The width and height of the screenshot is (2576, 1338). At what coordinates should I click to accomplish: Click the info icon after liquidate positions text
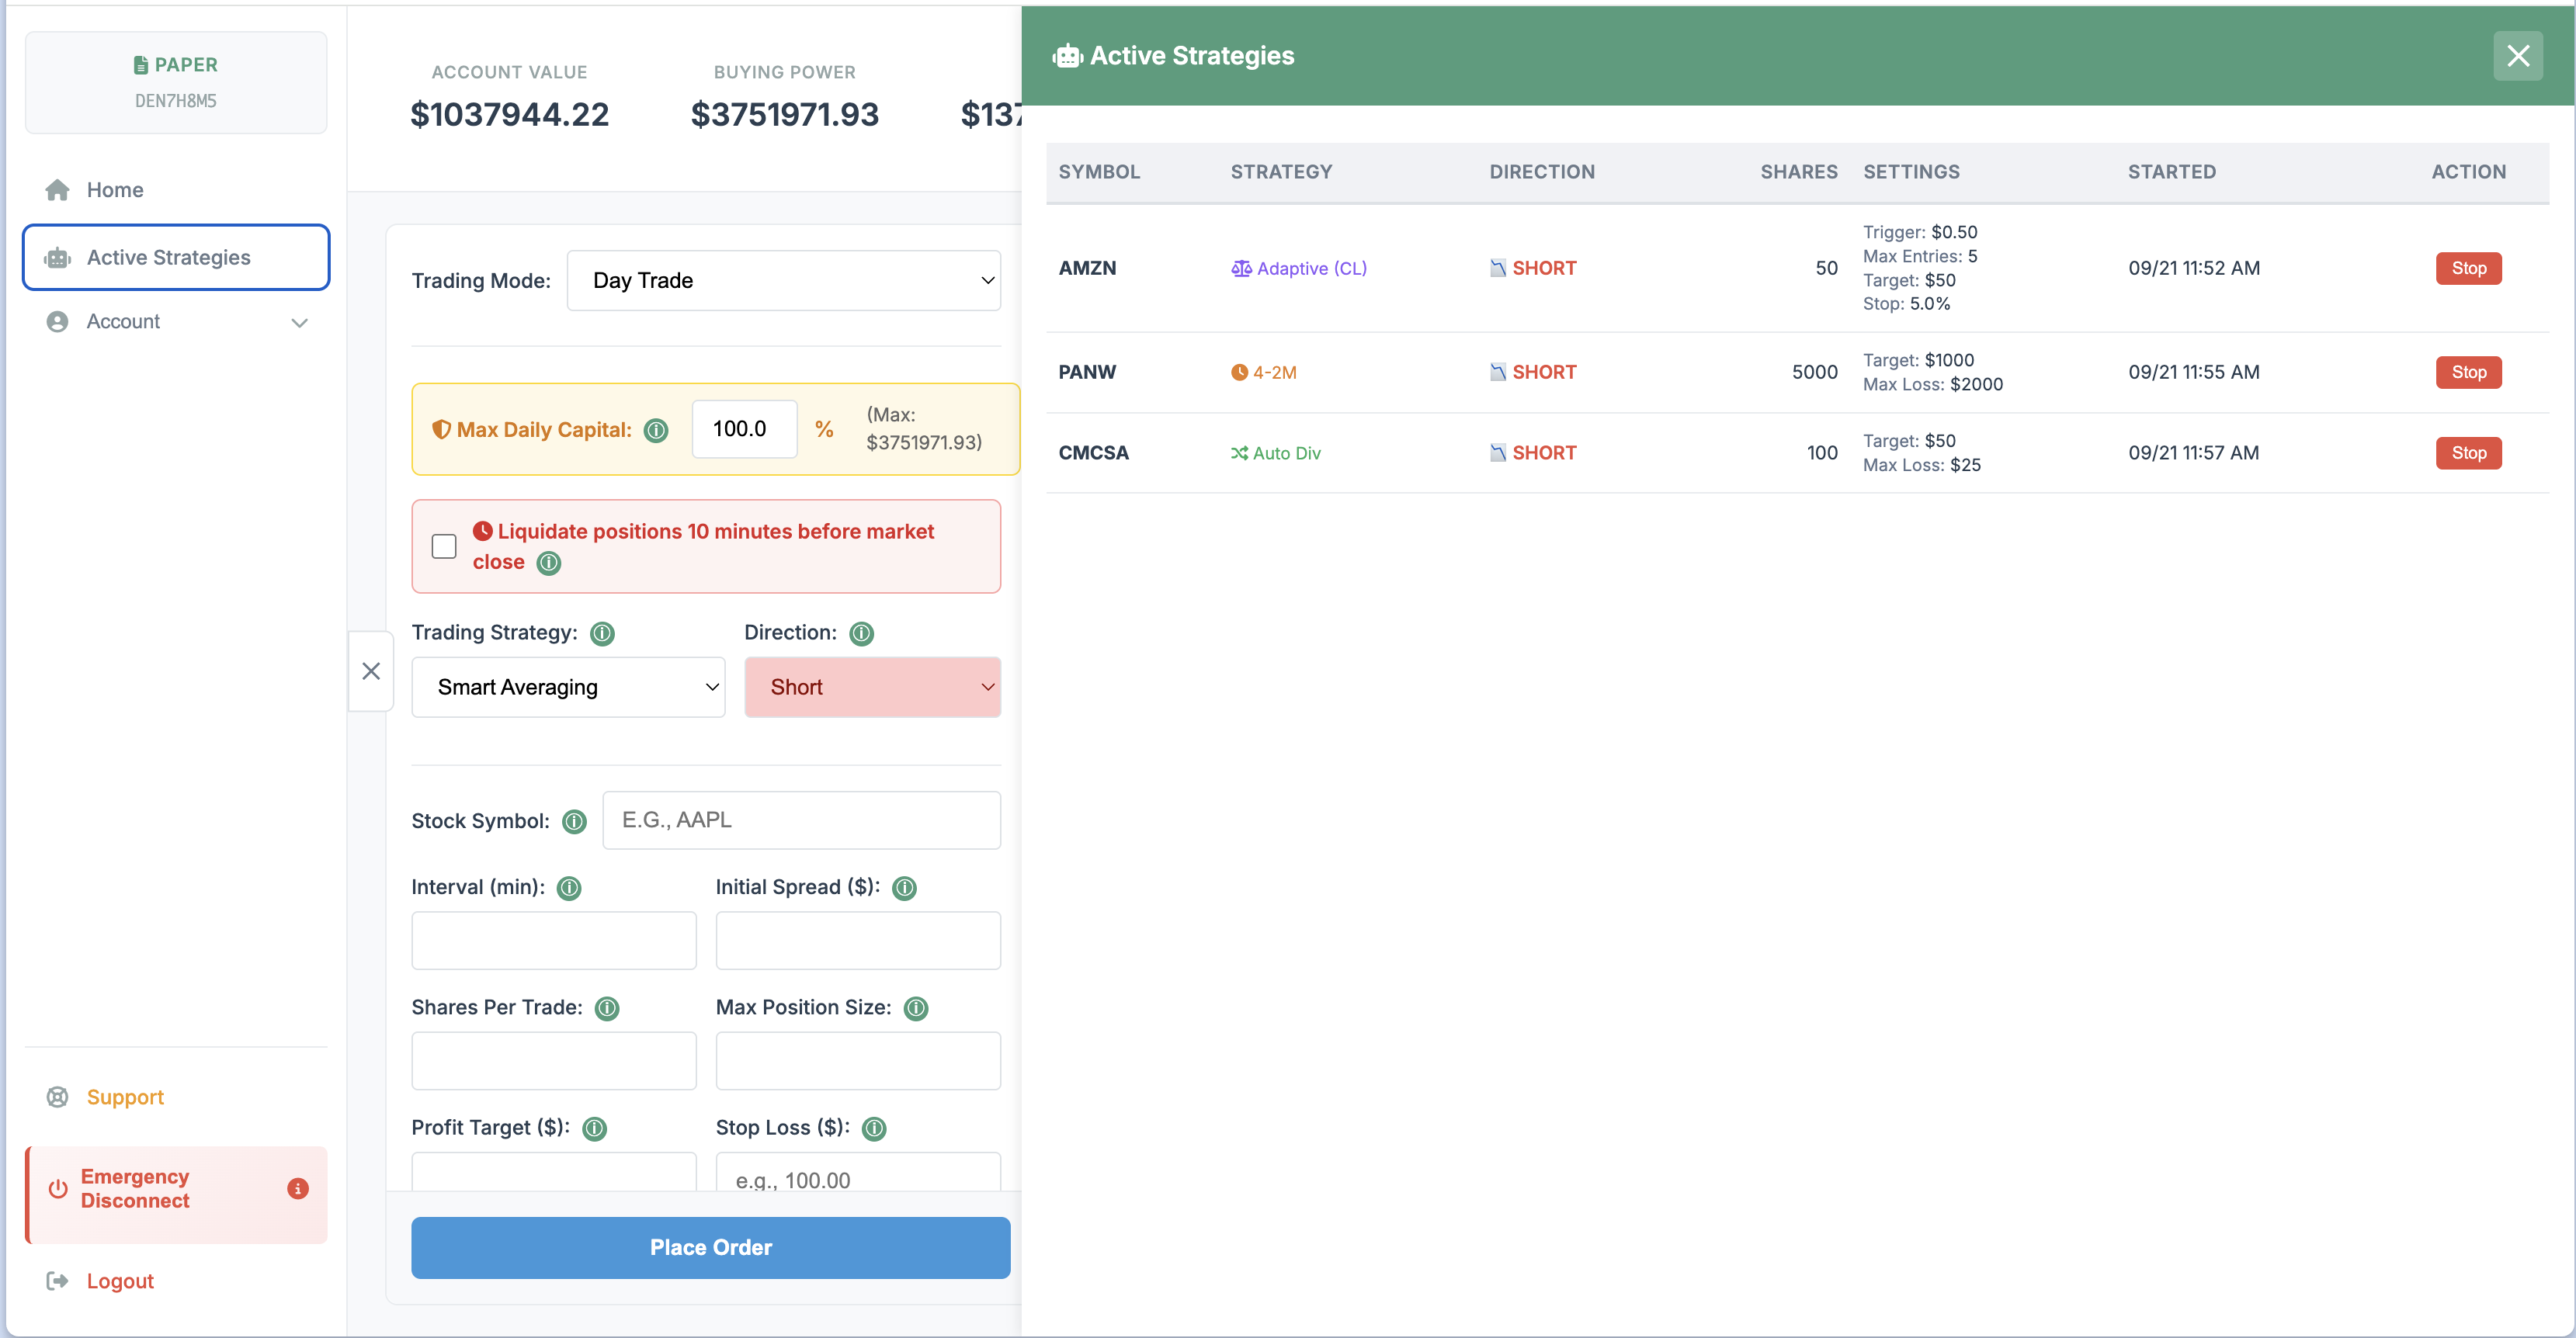click(x=549, y=563)
